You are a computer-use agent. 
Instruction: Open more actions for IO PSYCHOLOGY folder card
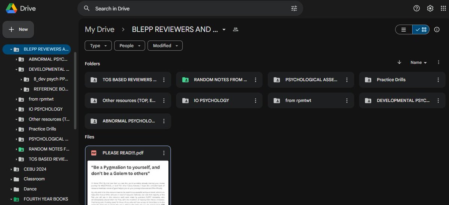(x=256, y=100)
